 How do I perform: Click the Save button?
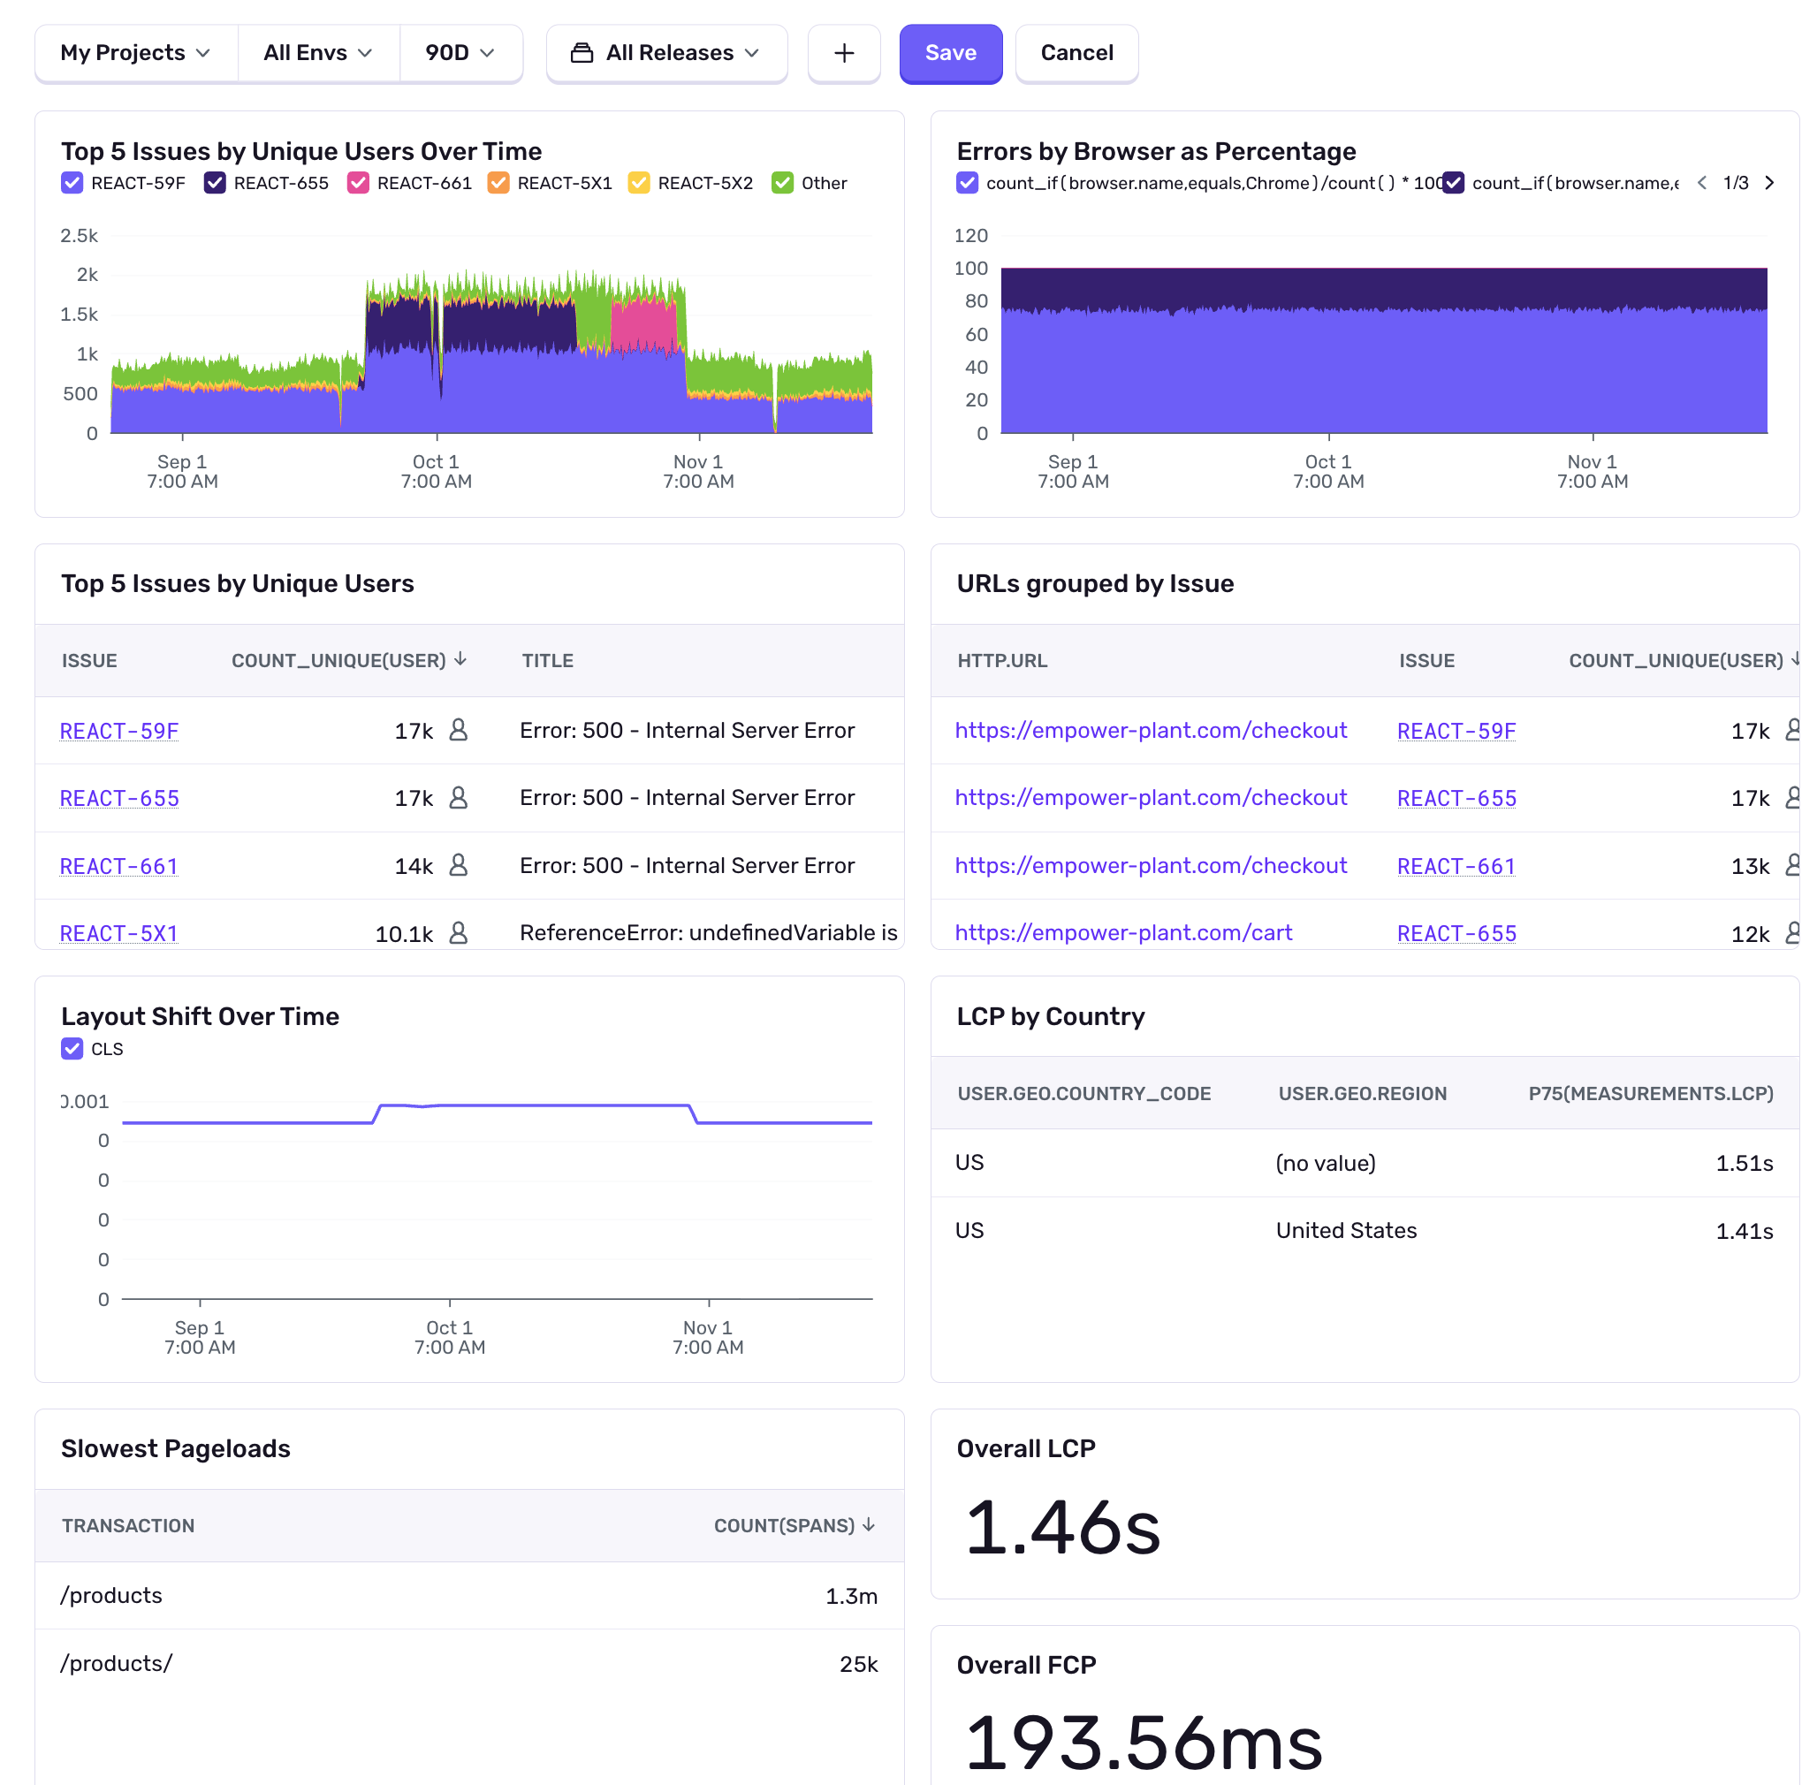950,53
